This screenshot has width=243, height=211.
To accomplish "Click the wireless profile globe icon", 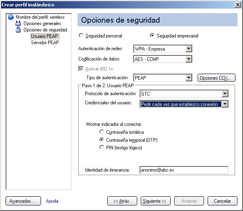I will click(x=11, y=17).
